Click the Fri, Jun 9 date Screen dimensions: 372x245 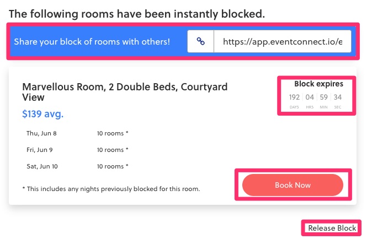[x=40, y=149]
